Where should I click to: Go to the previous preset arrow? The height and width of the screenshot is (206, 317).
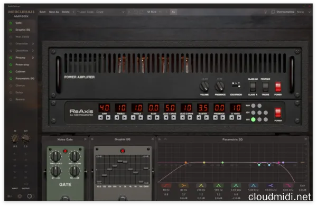click(73, 12)
